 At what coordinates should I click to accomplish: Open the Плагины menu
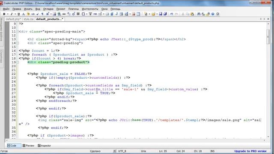pos(73,9)
